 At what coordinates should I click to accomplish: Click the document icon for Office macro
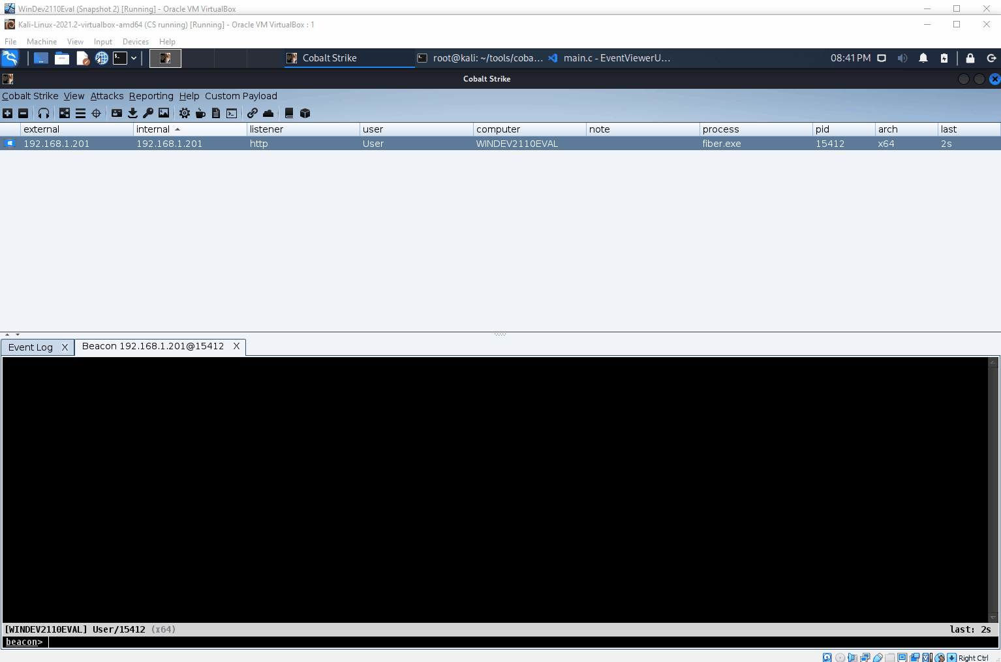(216, 113)
